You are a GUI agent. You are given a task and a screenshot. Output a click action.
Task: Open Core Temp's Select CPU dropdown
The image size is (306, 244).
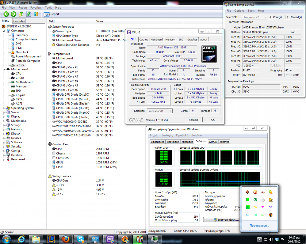click(254, 17)
